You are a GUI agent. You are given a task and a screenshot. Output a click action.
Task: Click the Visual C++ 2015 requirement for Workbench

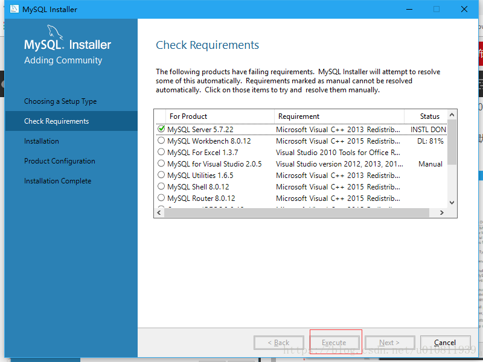338,141
